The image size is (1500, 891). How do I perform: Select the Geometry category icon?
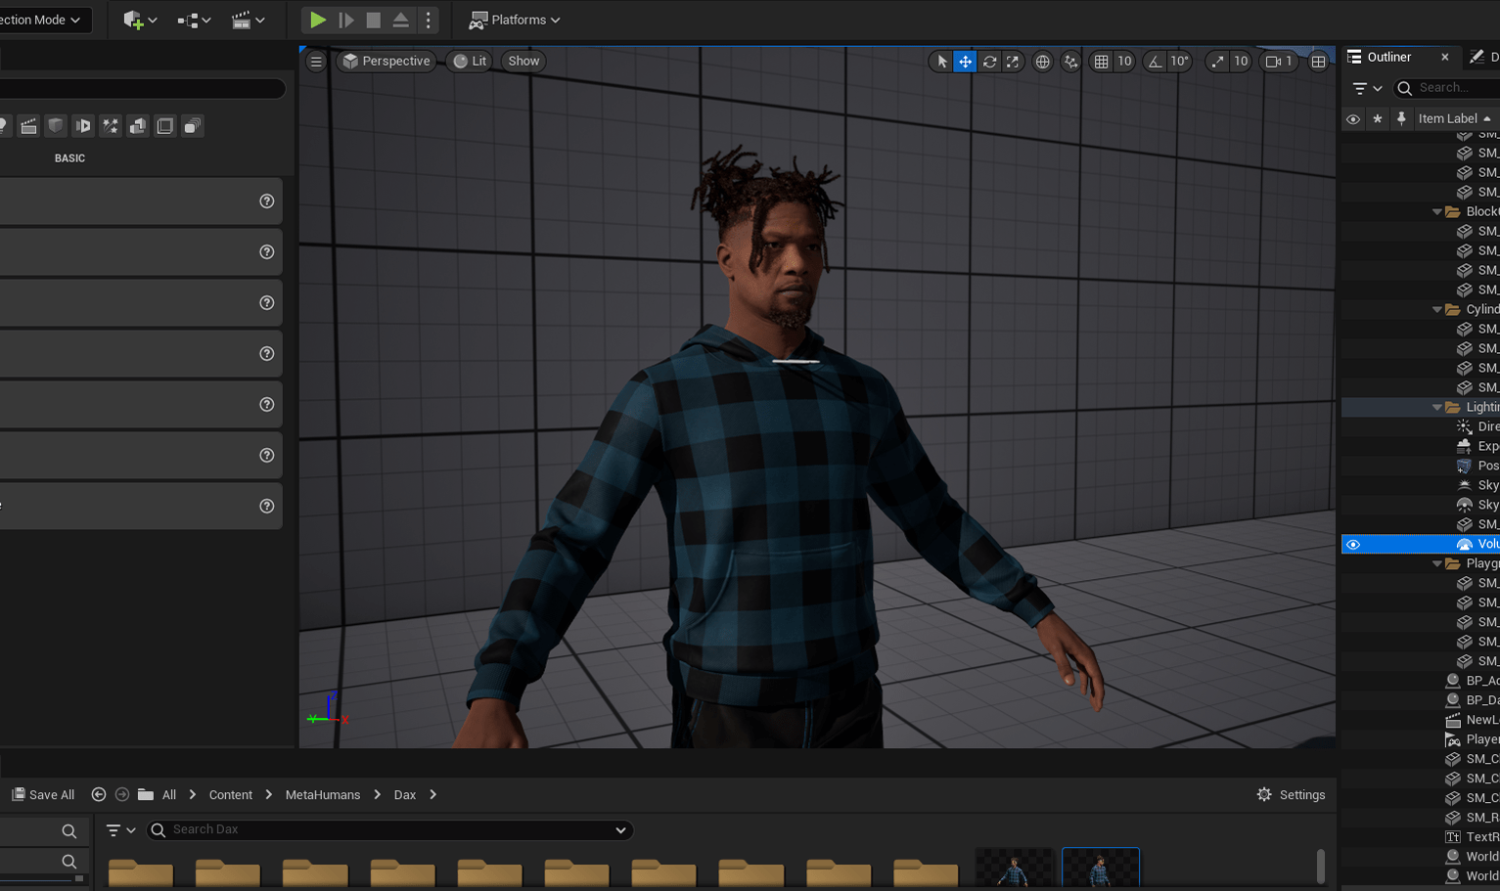138,126
